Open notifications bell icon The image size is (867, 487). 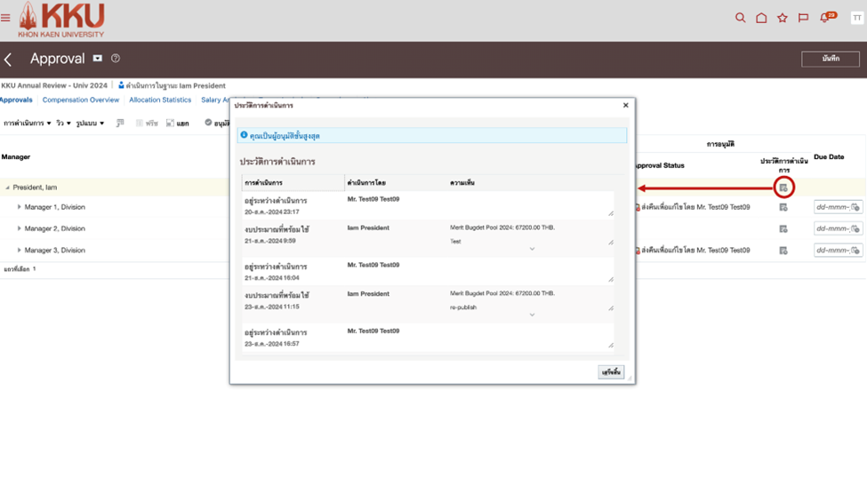(825, 18)
